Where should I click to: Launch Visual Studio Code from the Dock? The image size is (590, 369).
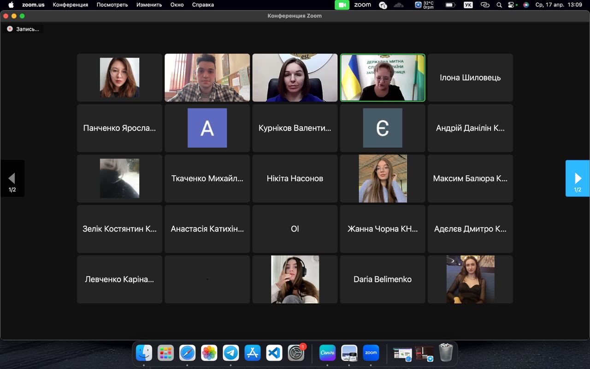(274, 353)
